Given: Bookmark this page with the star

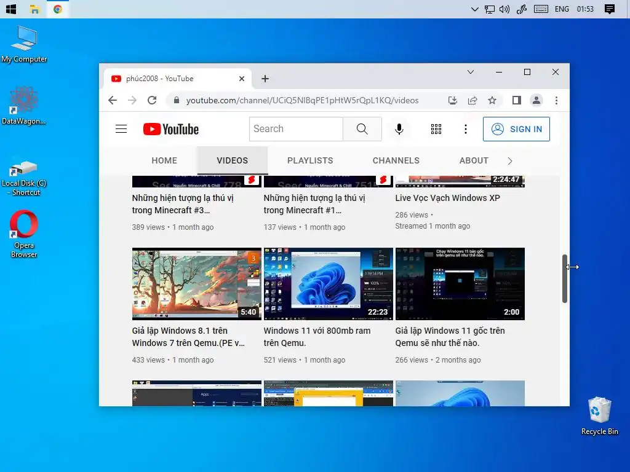Looking at the screenshot, I should click(x=492, y=100).
